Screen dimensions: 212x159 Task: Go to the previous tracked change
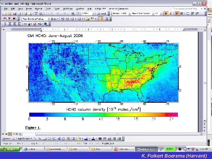[x=63, y=19]
